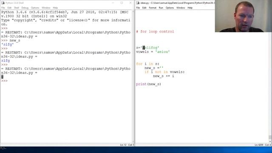Click the Python Shell title bar icon

pos(3,3)
